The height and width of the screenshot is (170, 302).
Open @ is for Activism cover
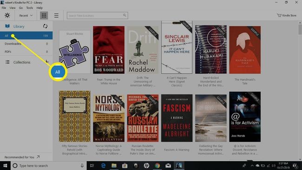pyautogui.click(x=245, y=117)
